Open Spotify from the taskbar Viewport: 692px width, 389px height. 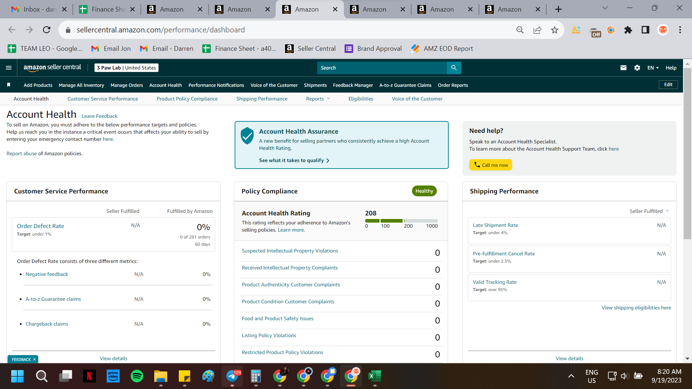pyautogui.click(x=137, y=376)
